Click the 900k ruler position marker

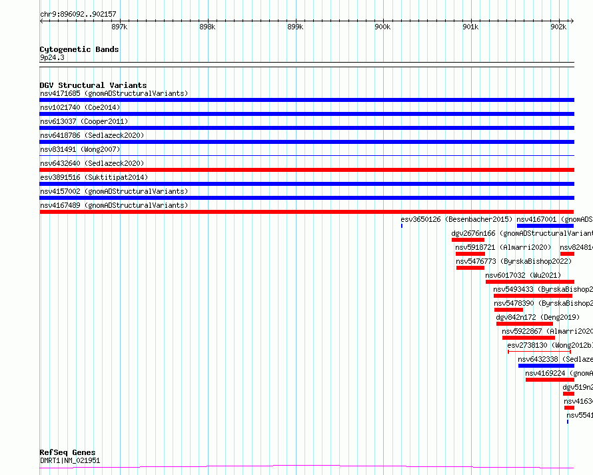coord(382,27)
